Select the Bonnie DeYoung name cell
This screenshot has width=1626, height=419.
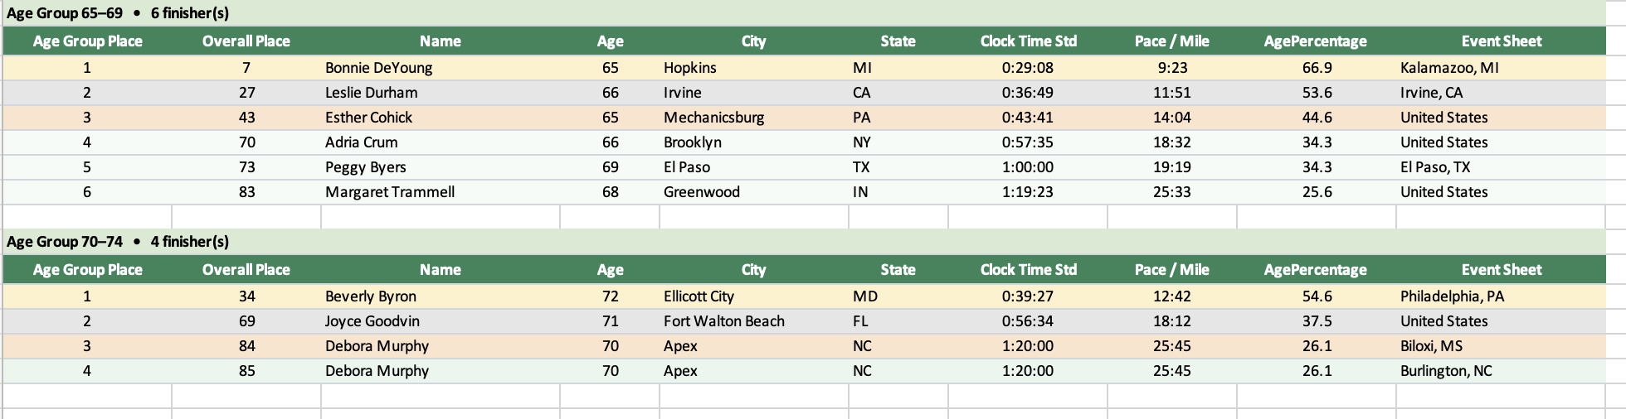tap(378, 68)
